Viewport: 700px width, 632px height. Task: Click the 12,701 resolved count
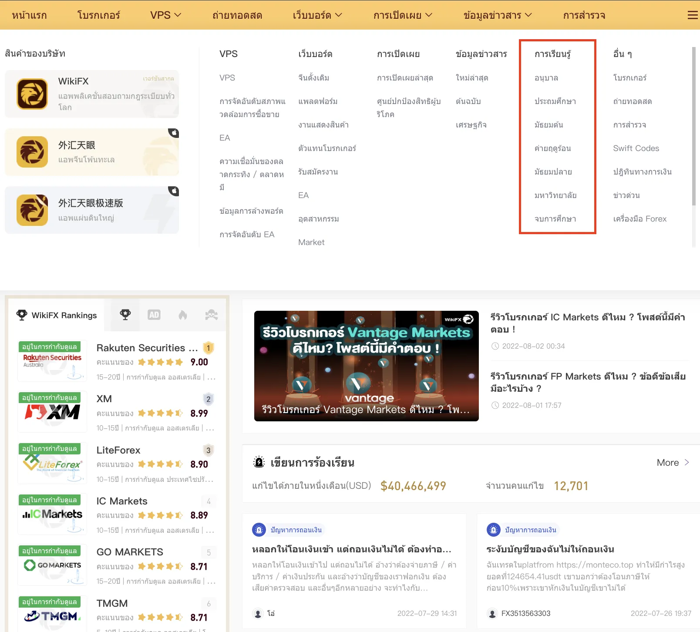click(571, 486)
